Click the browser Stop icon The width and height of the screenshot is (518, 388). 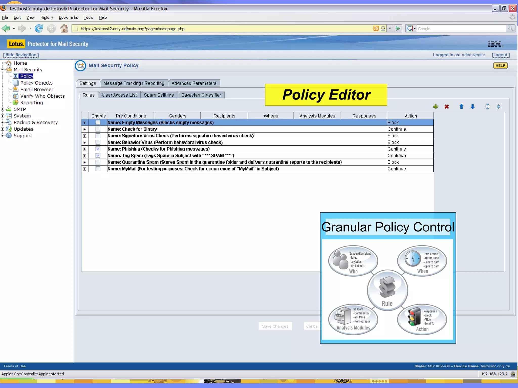pos(51,29)
